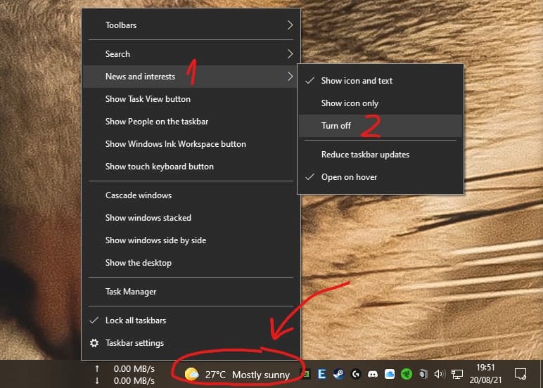Click the Show desktop sliver at taskbar end

click(542, 374)
